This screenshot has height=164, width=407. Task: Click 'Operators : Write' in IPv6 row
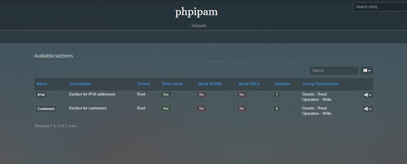(x=316, y=99)
